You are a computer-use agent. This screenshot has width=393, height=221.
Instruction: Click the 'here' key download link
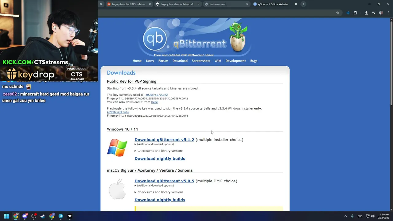(x=154, y=102)
